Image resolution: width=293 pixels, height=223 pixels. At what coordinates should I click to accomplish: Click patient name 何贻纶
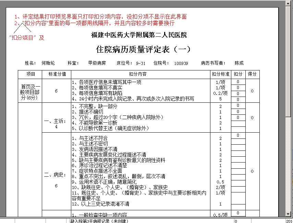click(48, 63)
